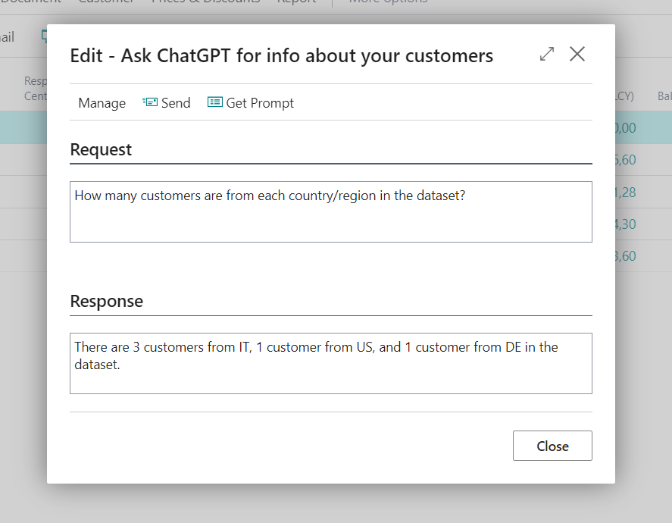This screenshot has width=672, height=523.
Task: Click the Close button
Action: (552, 446)
